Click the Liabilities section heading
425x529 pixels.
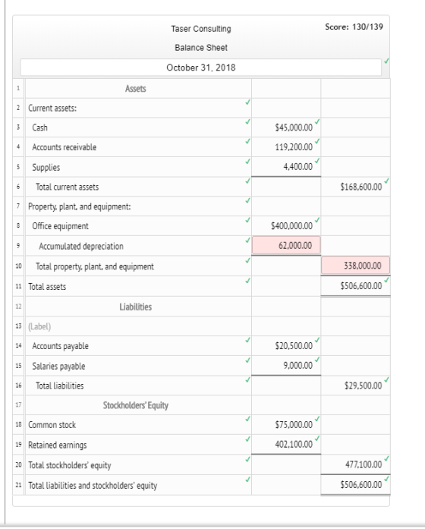pos(136,307)
